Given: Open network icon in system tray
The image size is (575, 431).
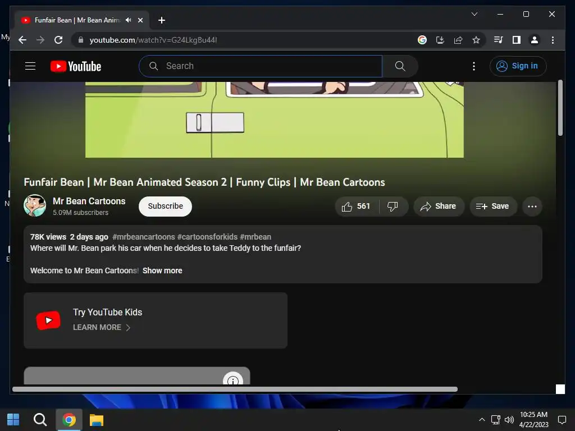Looking at the screenshot, I should coord(496,420).
